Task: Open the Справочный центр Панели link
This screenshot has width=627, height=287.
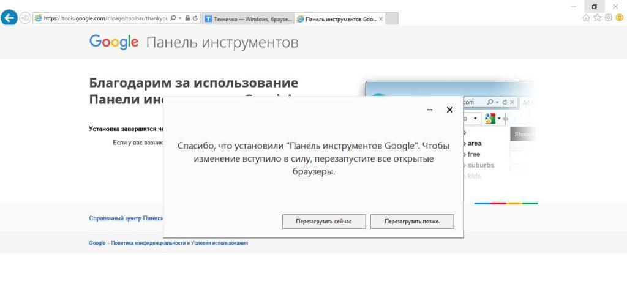Action: tap(126, 218)
